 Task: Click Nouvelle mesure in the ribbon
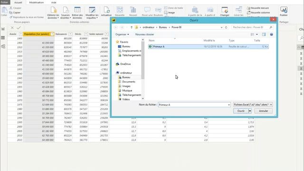(258, 8)
